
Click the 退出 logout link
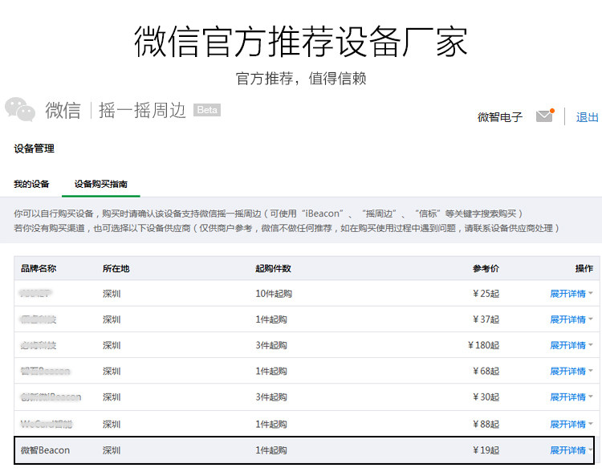[587, 117]
